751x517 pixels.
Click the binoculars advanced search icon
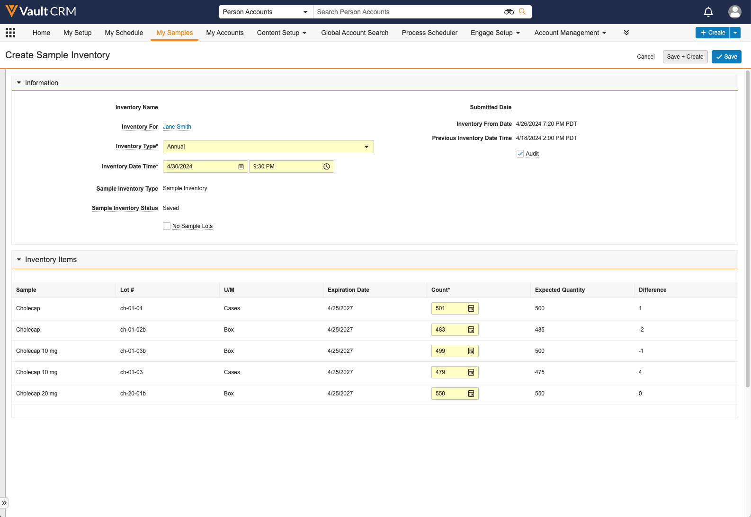pos(509,12)
